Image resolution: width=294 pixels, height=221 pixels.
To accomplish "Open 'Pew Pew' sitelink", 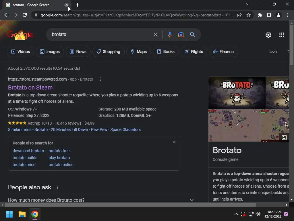I will (99, 130).
